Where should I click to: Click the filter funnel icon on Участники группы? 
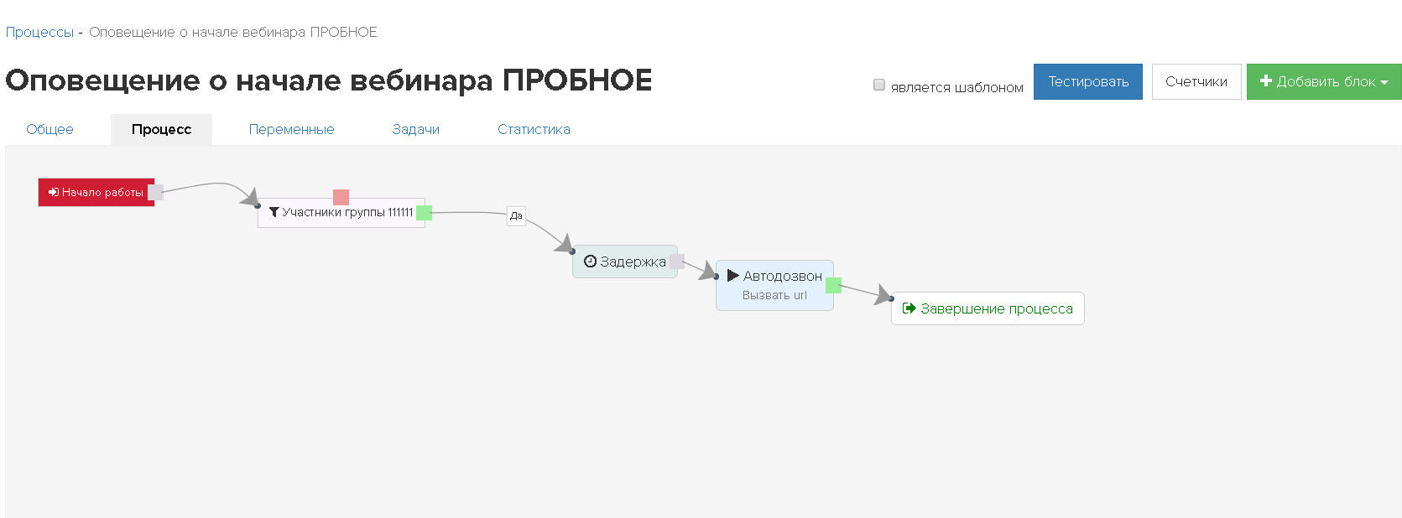pos(274,213)
